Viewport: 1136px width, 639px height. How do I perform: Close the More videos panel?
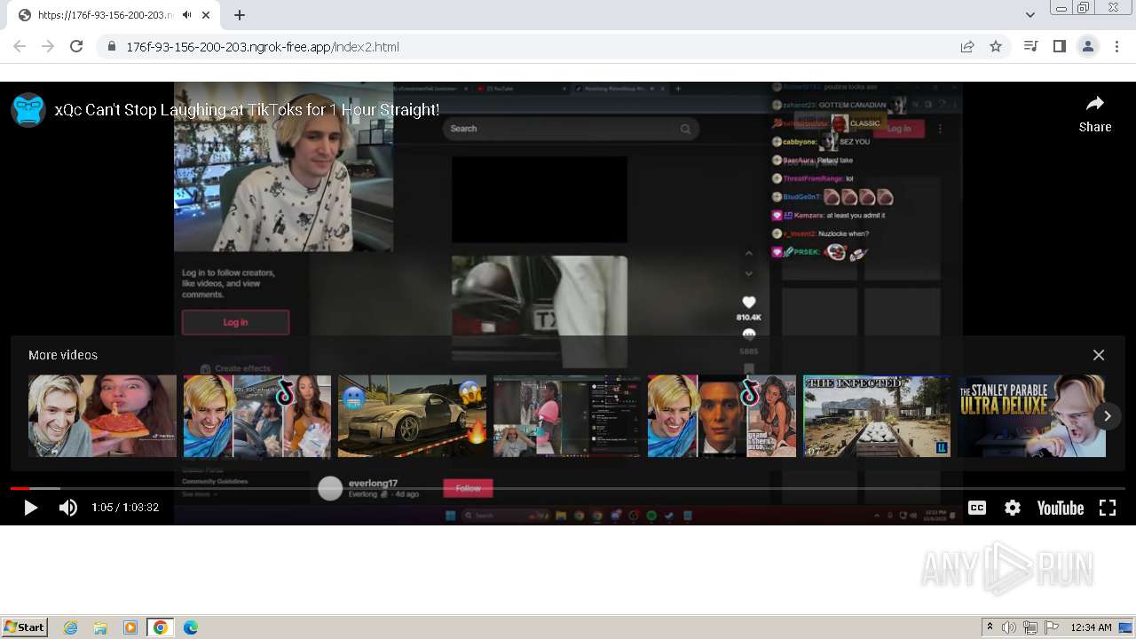(x=1099, y=355)
